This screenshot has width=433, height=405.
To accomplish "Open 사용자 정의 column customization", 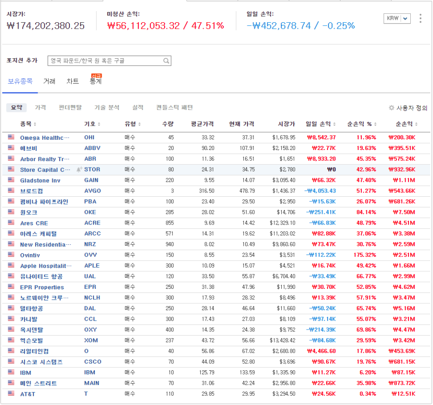I will click(412, 108).
